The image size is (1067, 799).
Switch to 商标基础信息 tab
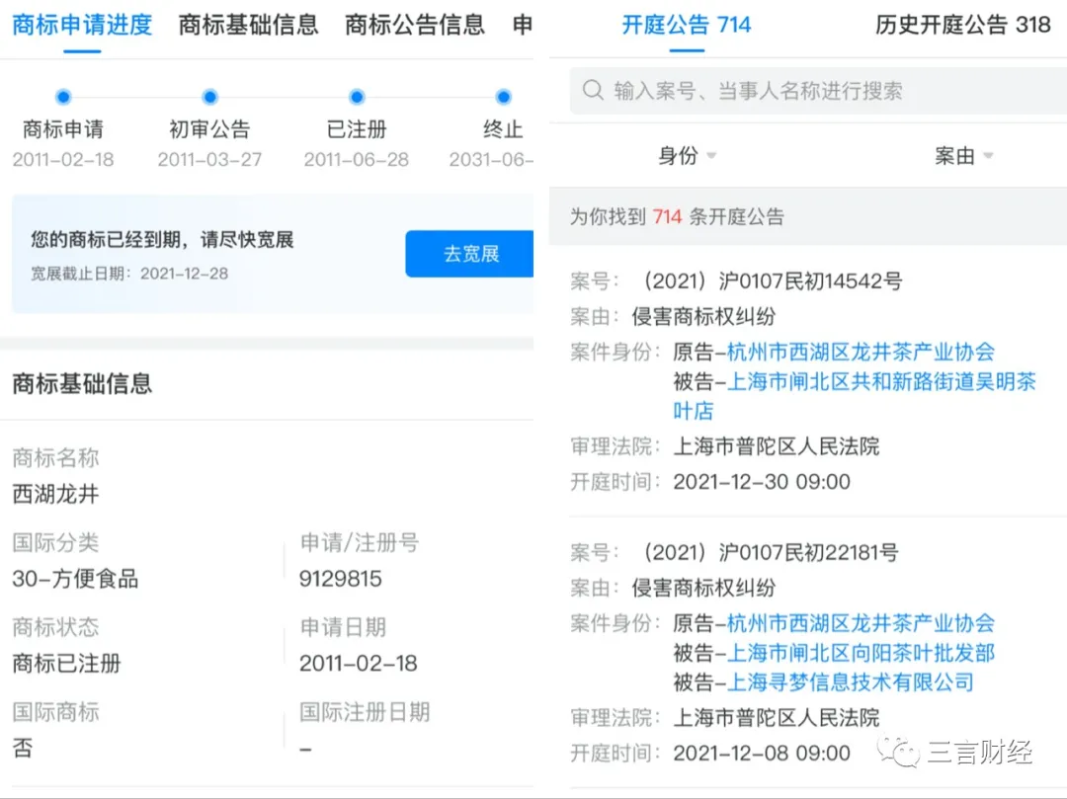point(248,25)
